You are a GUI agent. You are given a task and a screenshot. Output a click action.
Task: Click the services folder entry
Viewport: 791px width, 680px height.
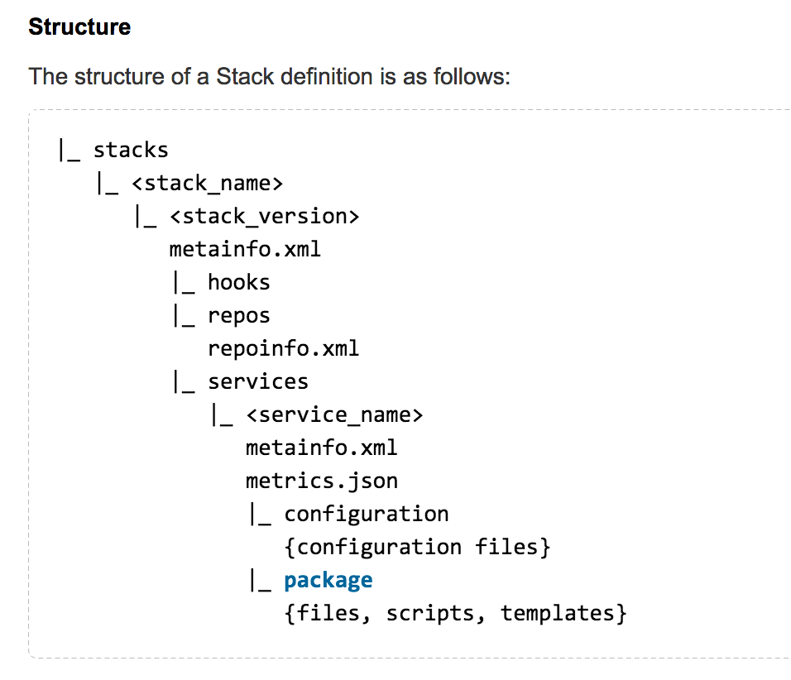(x=257, y=381)
